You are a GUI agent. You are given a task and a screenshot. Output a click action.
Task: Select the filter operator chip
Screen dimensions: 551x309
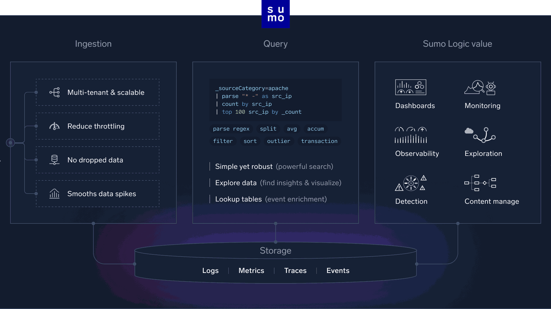pos(223,141)
